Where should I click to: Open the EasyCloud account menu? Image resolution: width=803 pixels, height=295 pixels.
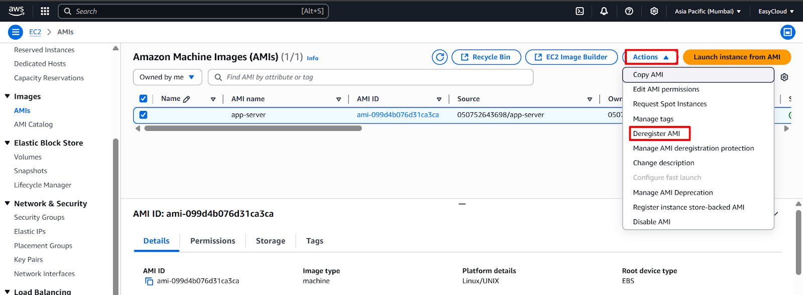tap(776, 11)
